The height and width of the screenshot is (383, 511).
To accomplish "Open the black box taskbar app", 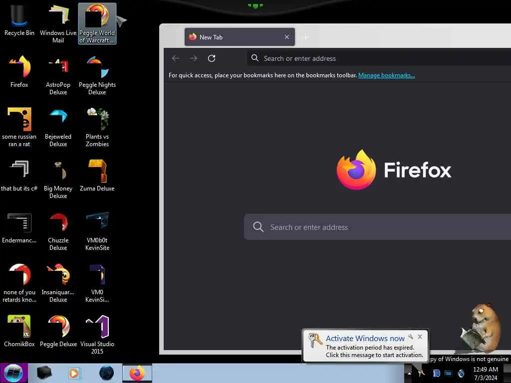I will tap(44, 373).
